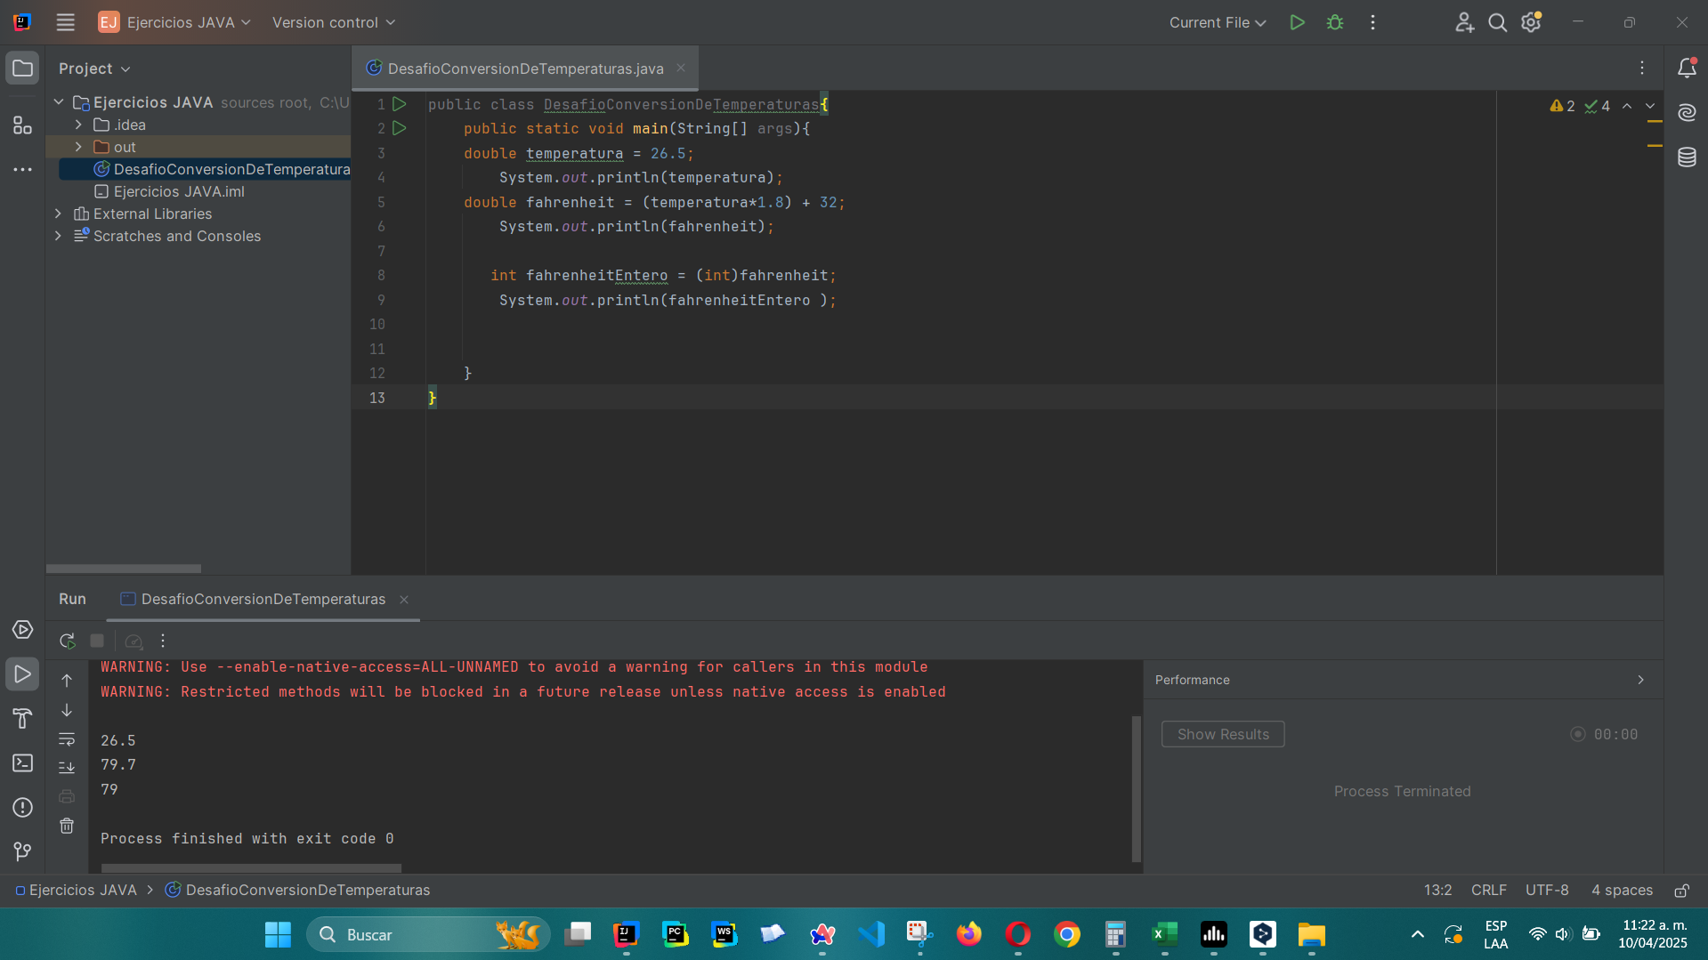Image resolution: width=1708 pixels, height=960 pixels.
Task: Toggle the profiler button in the run toolbar
Action: tap(134, 641)
